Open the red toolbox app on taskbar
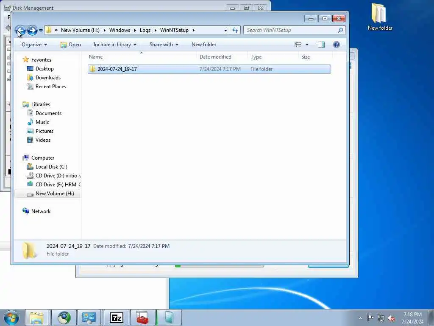This screenshot has height=326, width=434. 142,318
